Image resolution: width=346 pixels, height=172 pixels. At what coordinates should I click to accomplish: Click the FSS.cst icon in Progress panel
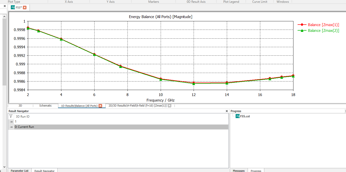(238, 116)
